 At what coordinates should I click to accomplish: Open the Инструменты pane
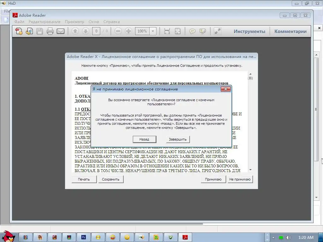click(x=250, y=32)
